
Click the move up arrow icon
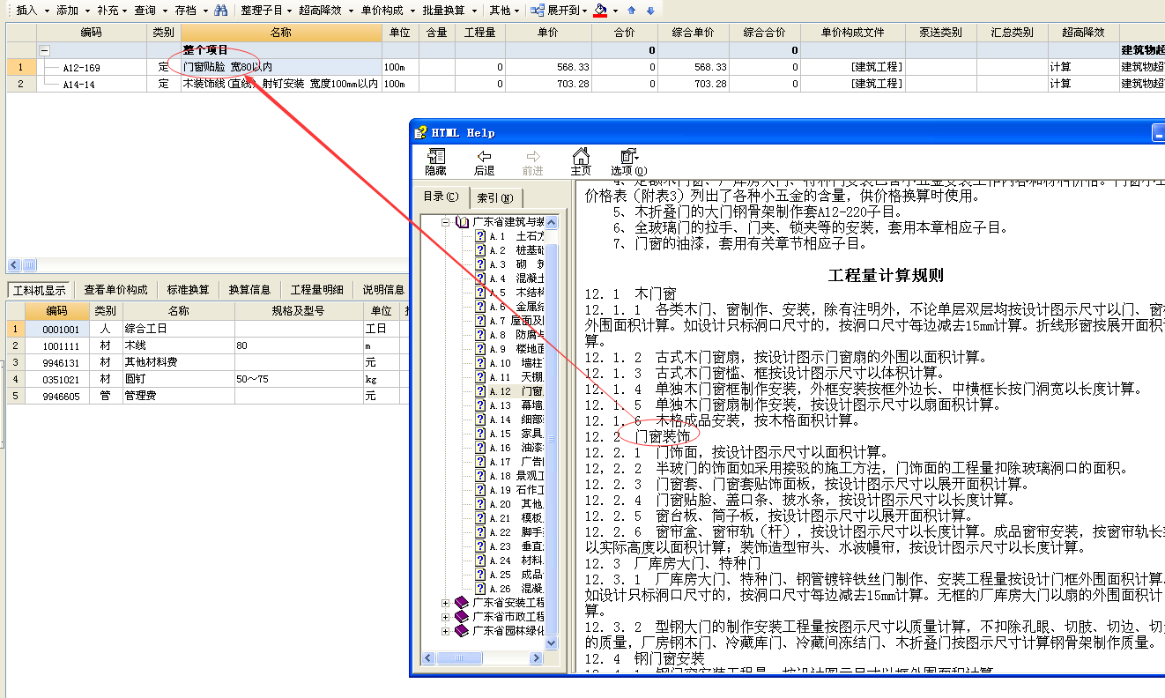click(632, 11)
